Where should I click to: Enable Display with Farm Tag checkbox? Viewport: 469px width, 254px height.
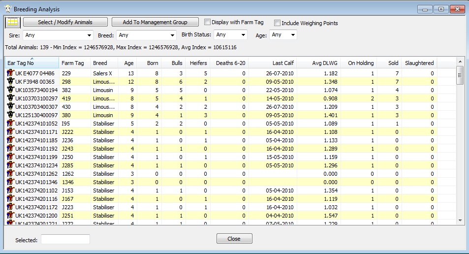coord(207,22)
